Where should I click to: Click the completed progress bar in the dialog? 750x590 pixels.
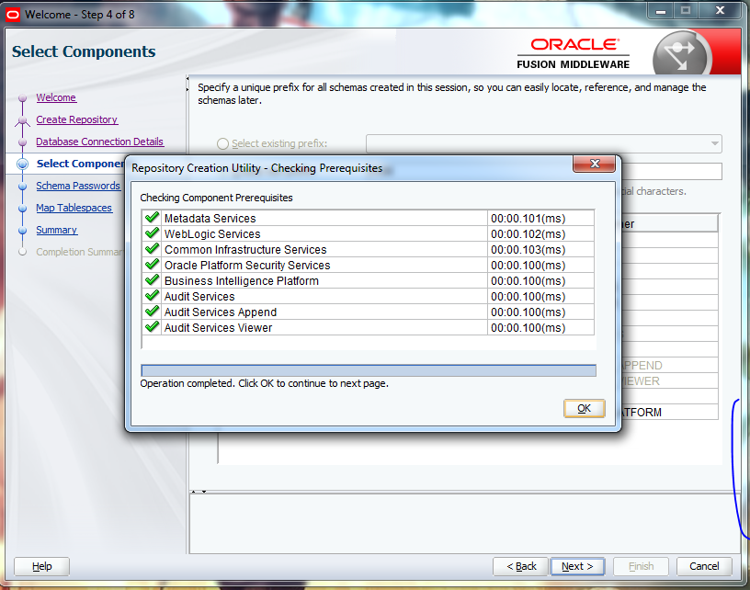coord(369,370)
